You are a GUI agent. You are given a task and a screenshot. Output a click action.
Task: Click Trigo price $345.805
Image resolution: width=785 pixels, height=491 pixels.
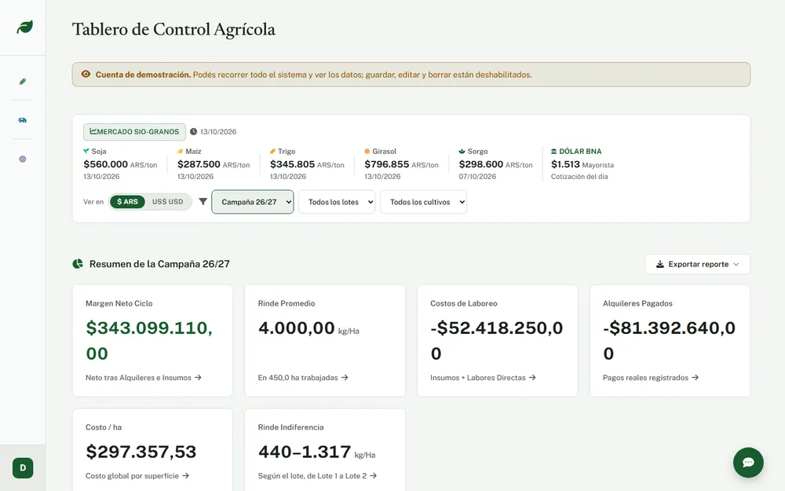(292, 164)
